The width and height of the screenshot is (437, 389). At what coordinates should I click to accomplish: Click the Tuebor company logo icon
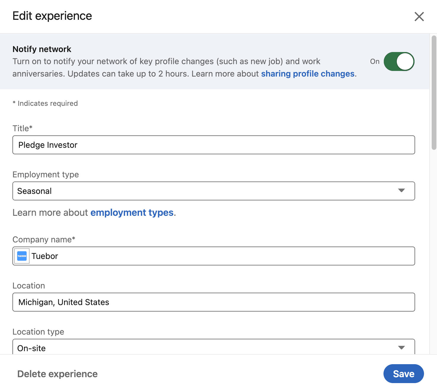[22, 256]
